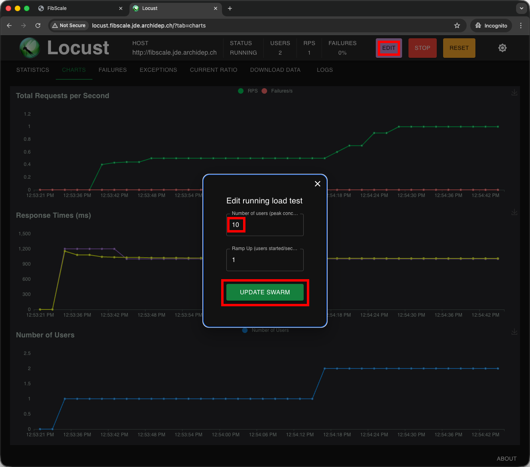The image size is (530, 467).
Task: Open the Download Data section
Action: coord(275,70)
